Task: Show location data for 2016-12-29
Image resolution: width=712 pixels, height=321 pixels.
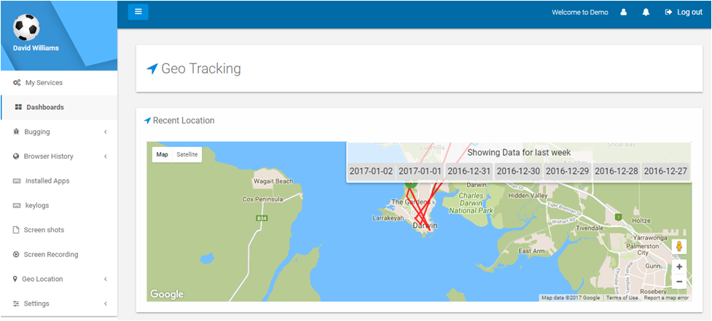Action: 567,171
